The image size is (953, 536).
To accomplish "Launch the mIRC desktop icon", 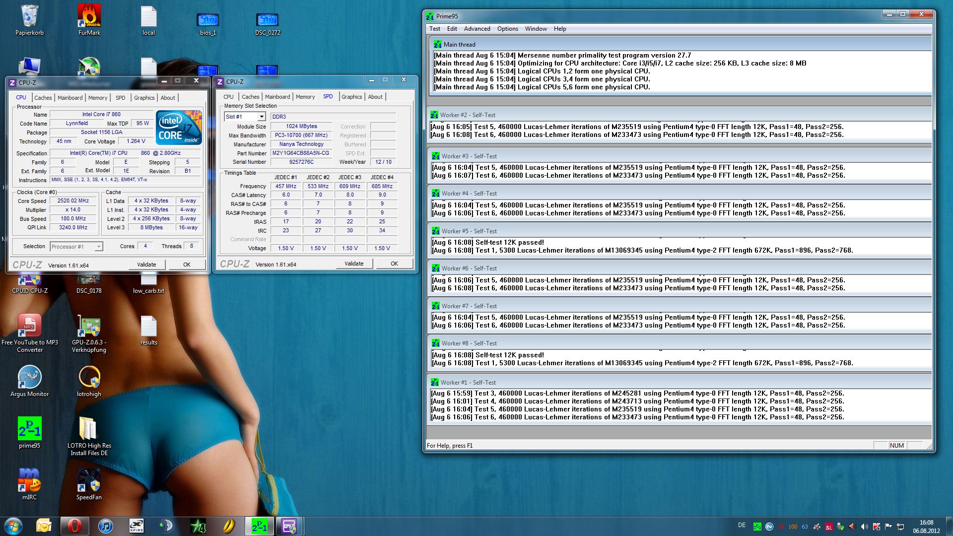I will pyautogui.click(x=30, y=480).
